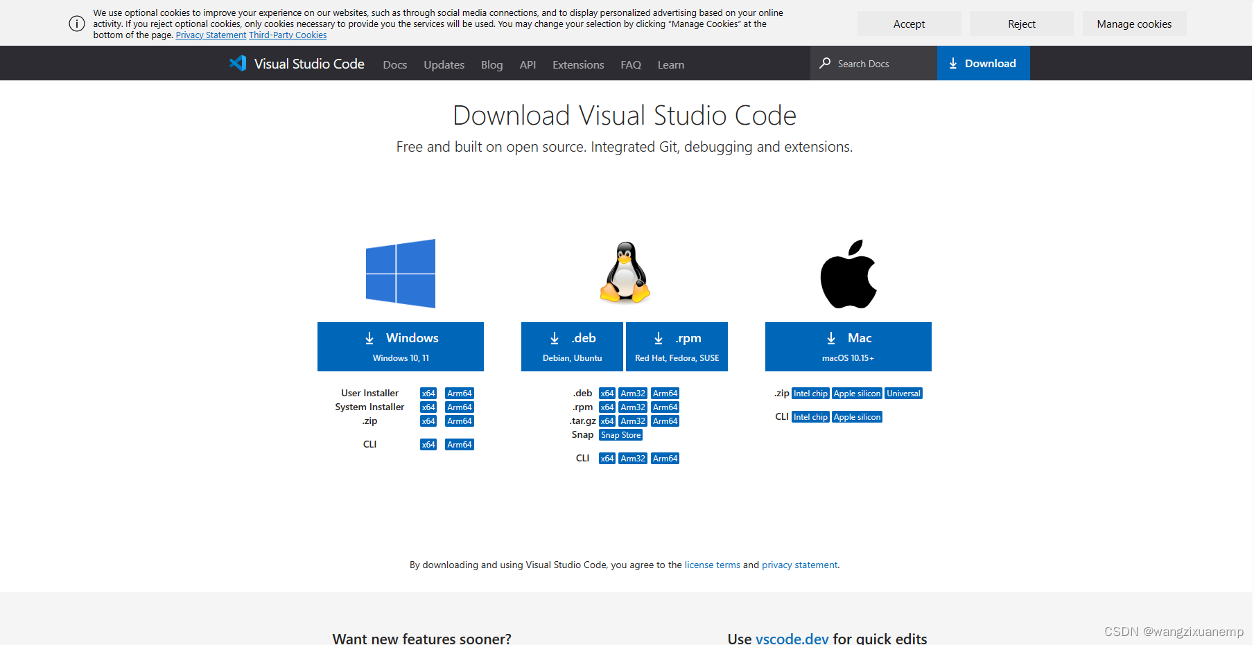Select System Installer x64
The height and width of the screenshot is (645, 1254).
tap(428, 407)
